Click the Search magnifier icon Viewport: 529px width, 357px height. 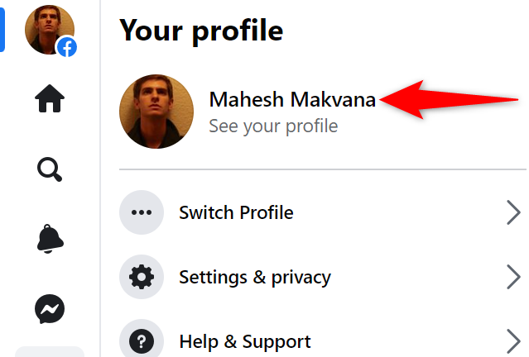click(x=50, y=170)
